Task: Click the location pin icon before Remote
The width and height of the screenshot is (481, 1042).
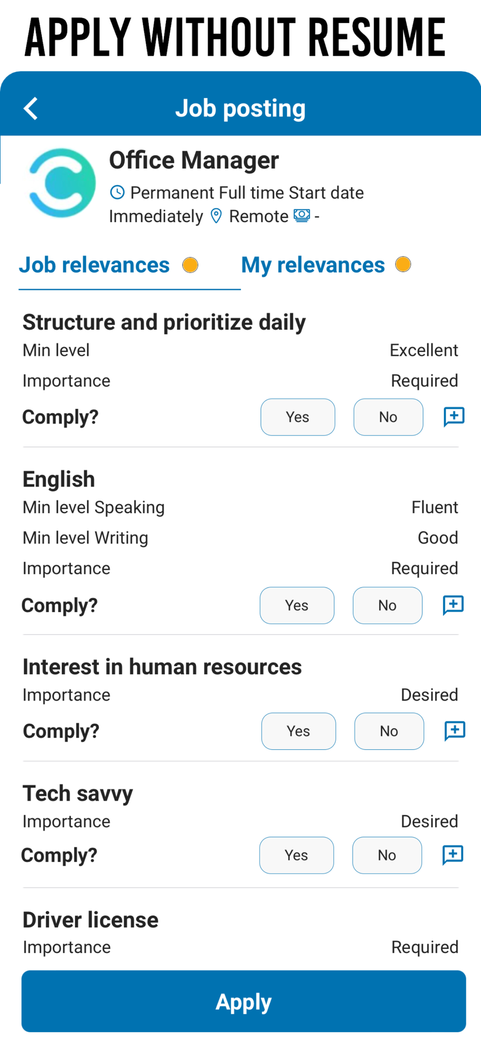Action: click(216, 216)
